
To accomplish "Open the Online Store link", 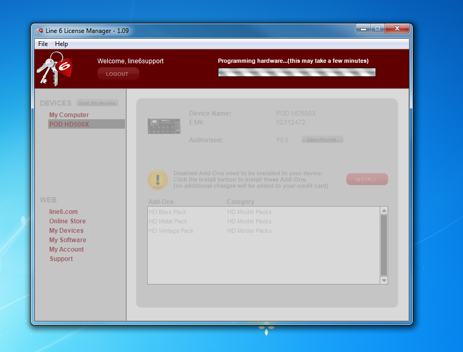I will click(x=68, y=221).
